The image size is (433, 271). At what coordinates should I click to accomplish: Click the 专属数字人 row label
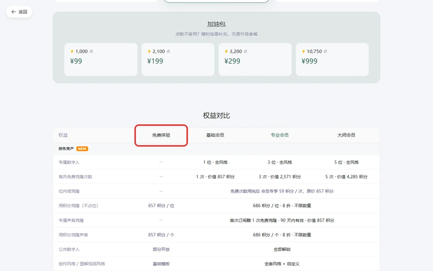click(69, 162)
